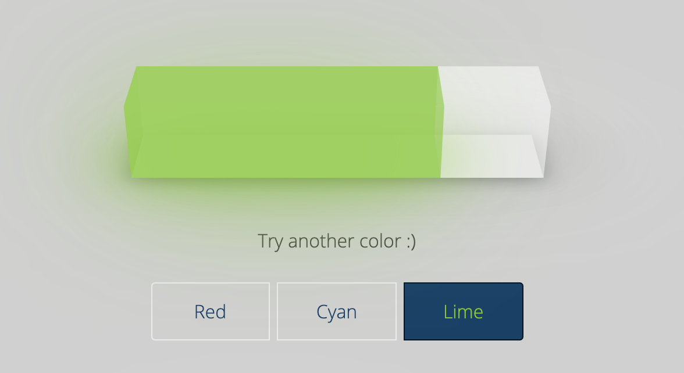
Task: Click the 'Try another color :)' text
Action: point(337,241)
